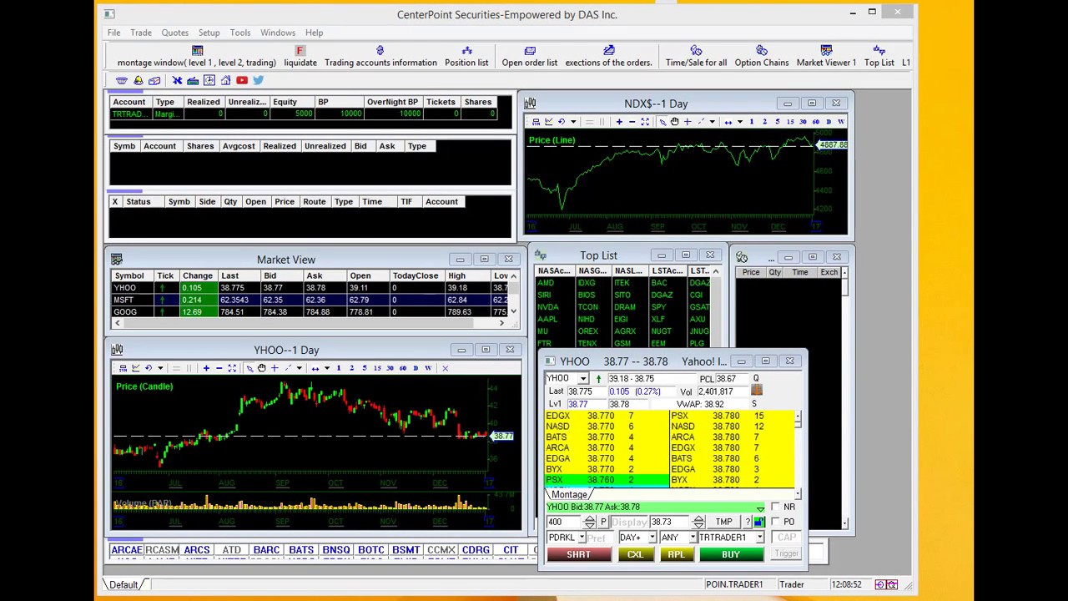Click the red SHRT button
This screenshot has height=601, width=1068.
click(578, 555)
